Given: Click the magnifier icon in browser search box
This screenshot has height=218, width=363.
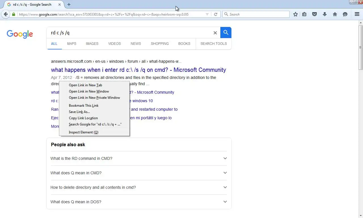Looking at the screenshot, I should [x=226, y=14].
